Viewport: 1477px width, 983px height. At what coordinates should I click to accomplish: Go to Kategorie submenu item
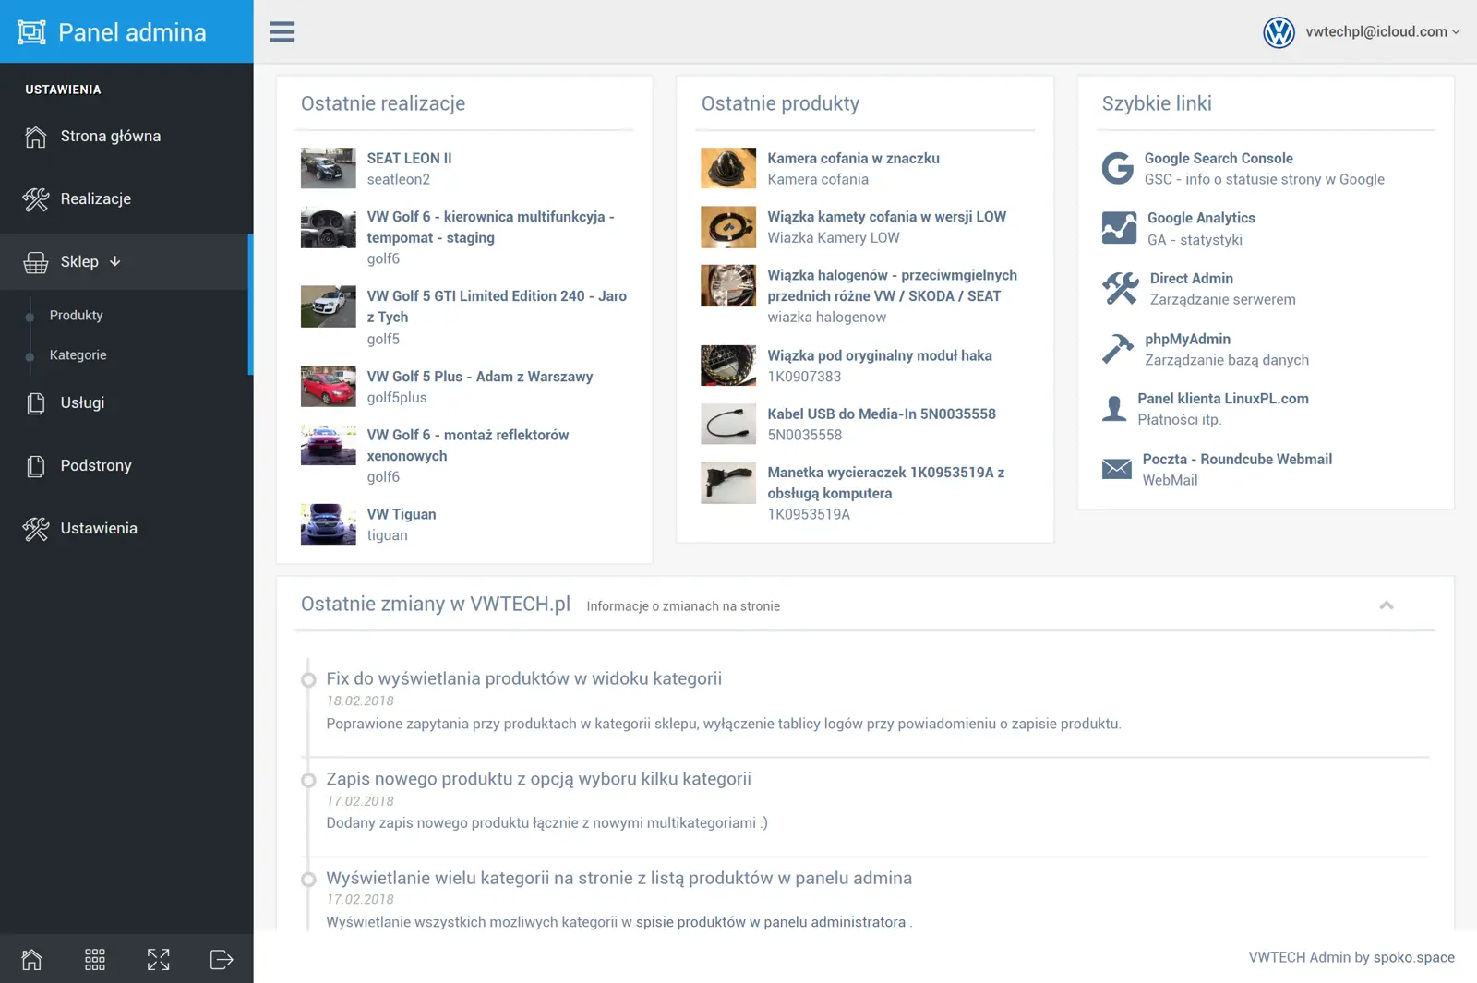pyautogui.click(x=78, y=355)
